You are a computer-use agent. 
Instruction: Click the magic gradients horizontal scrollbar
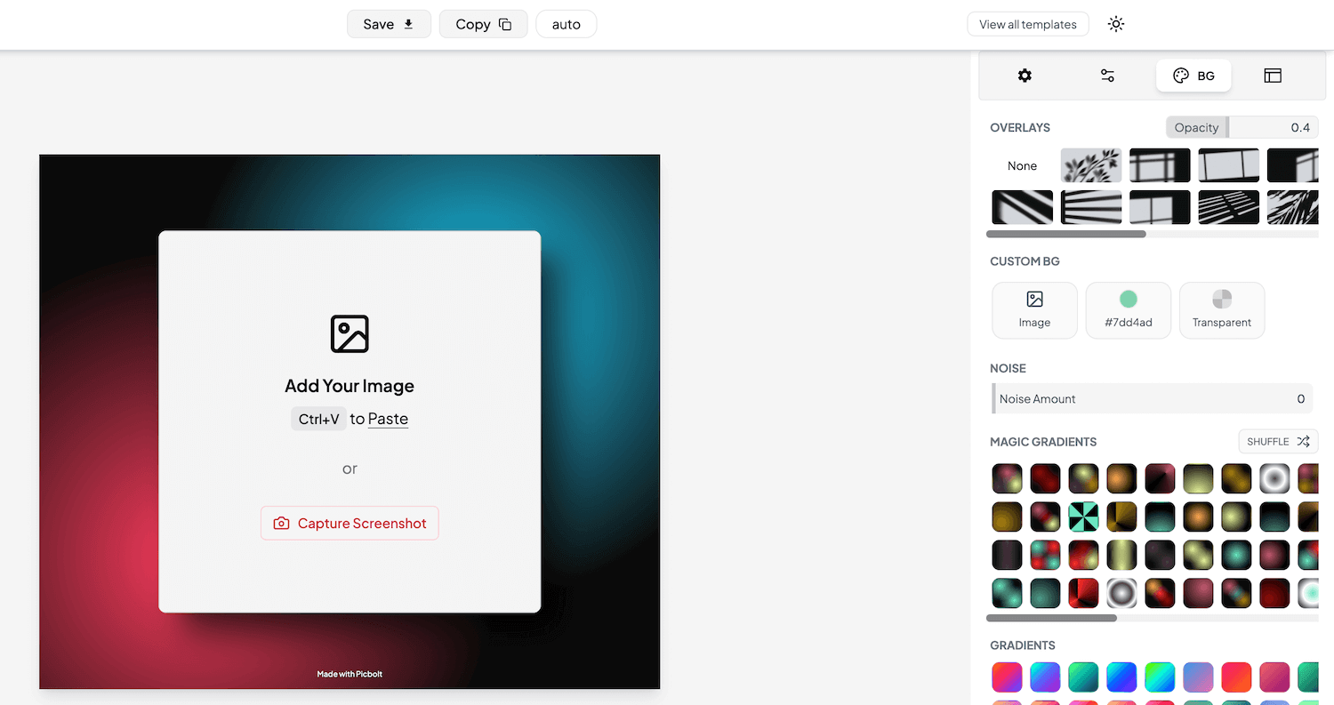click(x=1051, y=617)
